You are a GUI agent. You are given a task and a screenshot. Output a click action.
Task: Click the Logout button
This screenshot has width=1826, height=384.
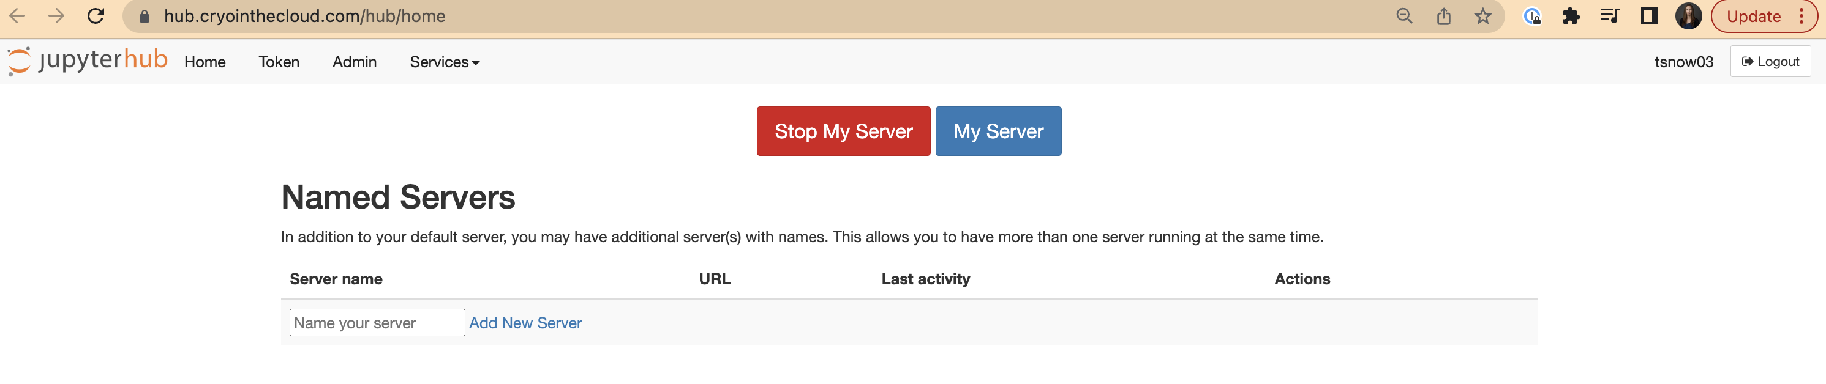click(x=1770, y=62)
